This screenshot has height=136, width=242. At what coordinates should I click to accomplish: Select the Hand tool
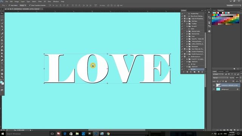[2, 74]
